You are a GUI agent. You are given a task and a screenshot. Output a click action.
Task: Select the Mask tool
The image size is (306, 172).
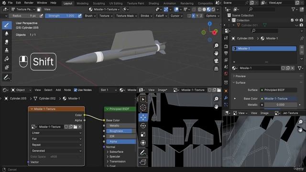(7, 67)
